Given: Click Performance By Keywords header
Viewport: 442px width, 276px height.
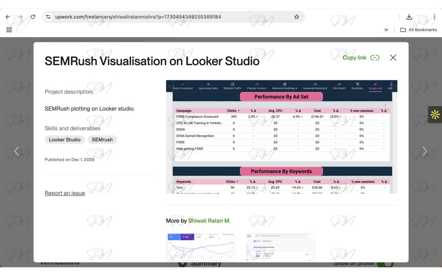Looking at the screenshot, I should [281, 171].
